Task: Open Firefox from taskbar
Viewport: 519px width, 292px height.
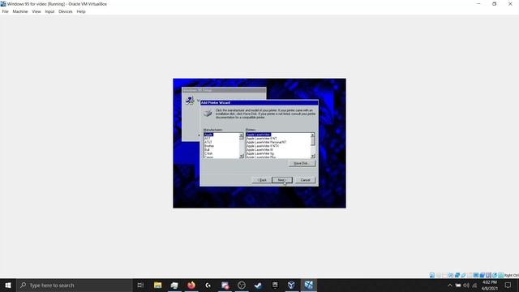Action: [191, 285]
